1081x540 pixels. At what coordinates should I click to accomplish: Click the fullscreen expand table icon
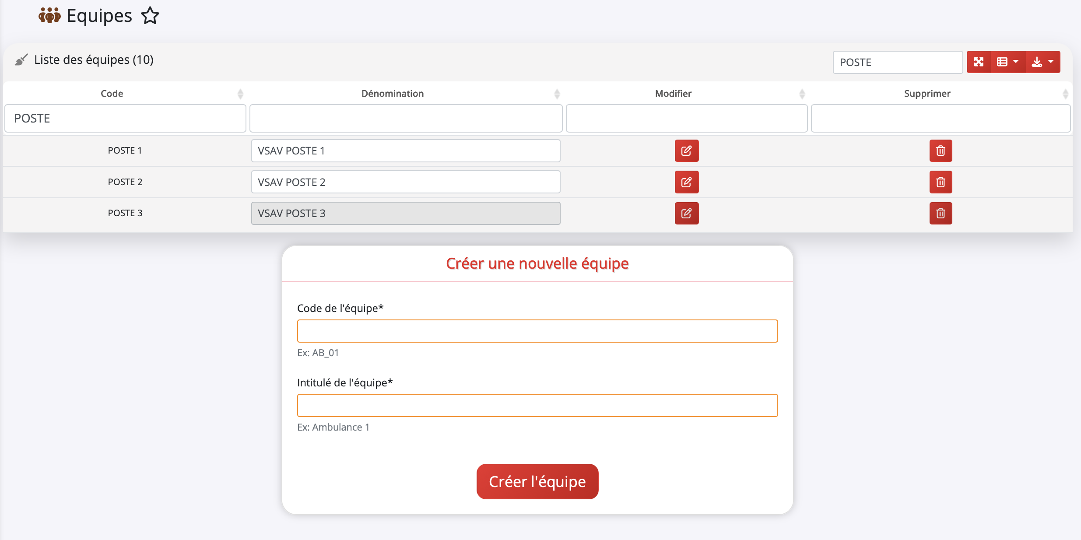point(979,62)
